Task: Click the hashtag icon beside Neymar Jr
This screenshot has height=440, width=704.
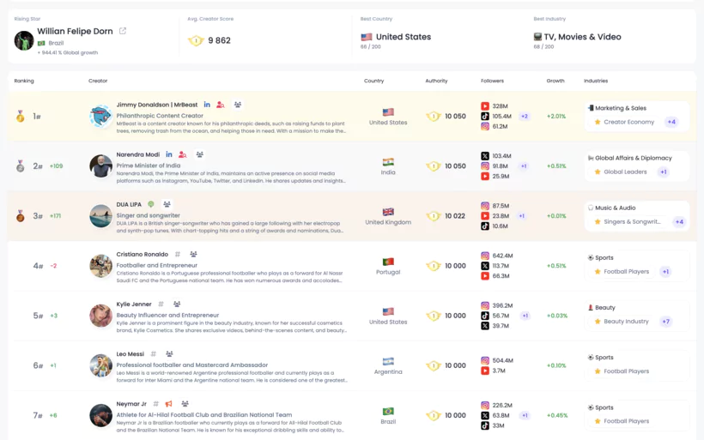Action: [x=155, y=404]
